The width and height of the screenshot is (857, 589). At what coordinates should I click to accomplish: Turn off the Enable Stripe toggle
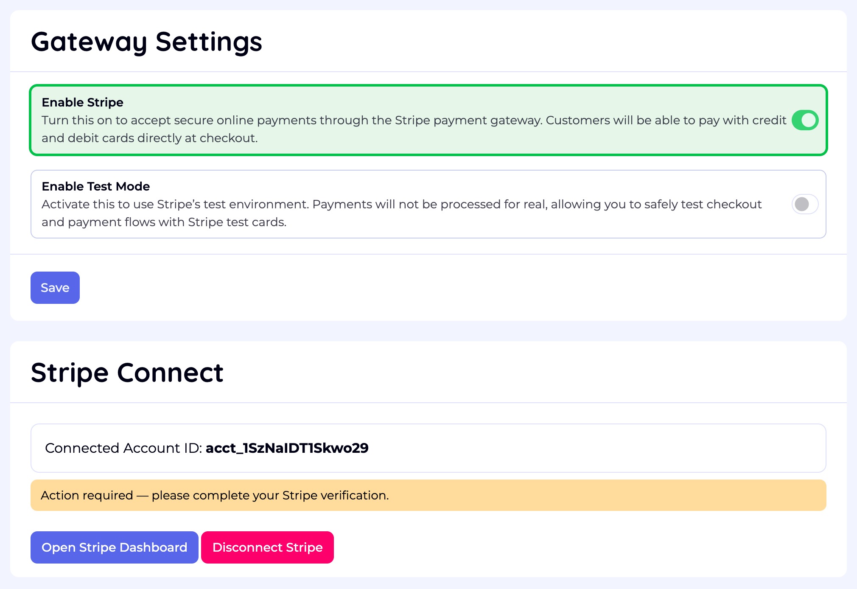point(805,120)
